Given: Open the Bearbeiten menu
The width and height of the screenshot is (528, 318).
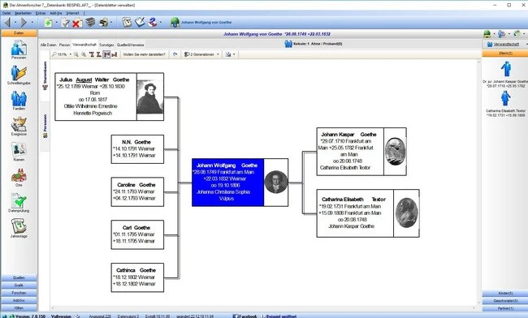Looking at the screenshot, I should 23,13.
